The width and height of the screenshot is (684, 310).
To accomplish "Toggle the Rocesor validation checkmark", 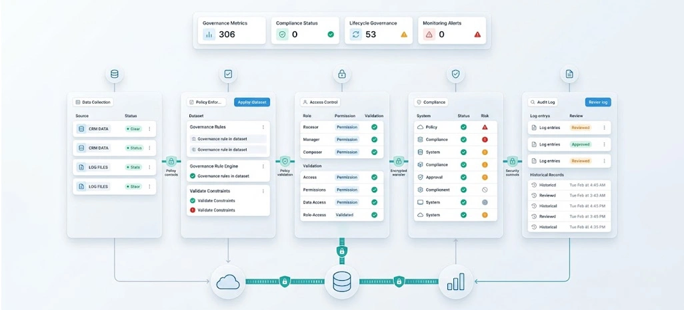I will point(374,127).
